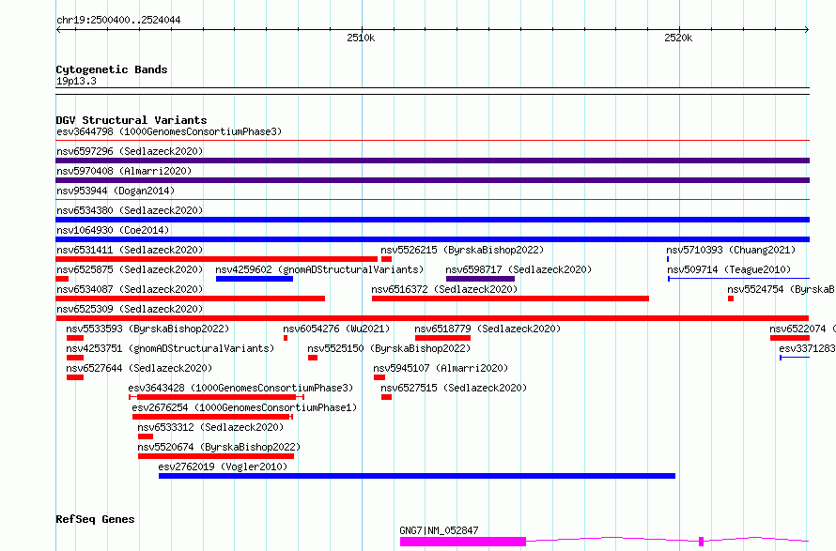Open esv2762019 (Vogler2010) variant

(223, 467)
